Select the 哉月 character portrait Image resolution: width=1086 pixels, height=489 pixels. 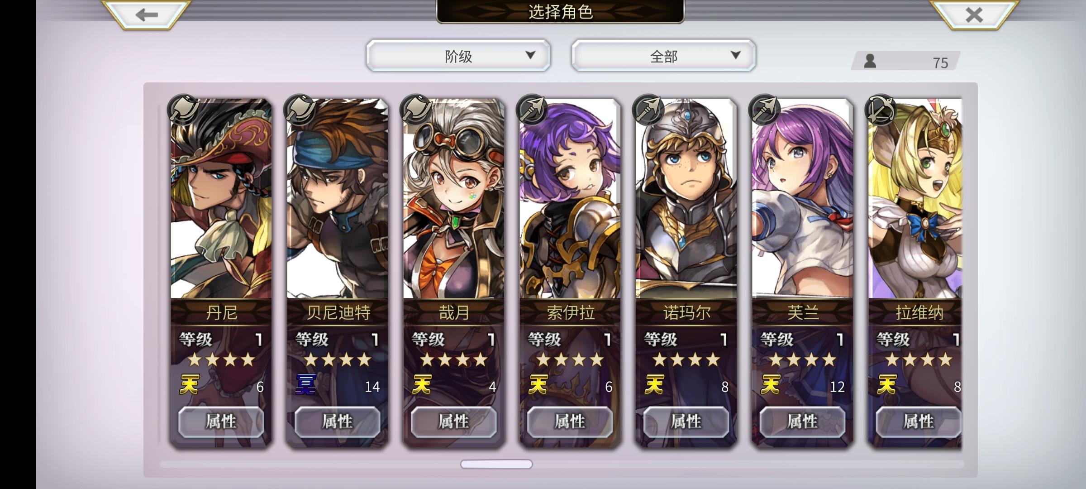(454, 199)
